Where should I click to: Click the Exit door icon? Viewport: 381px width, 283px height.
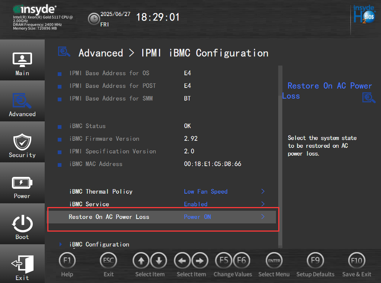[22, 264]
